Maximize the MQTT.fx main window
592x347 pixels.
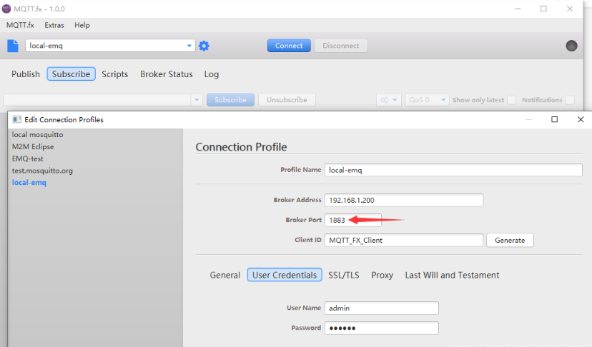click(543, 9)
